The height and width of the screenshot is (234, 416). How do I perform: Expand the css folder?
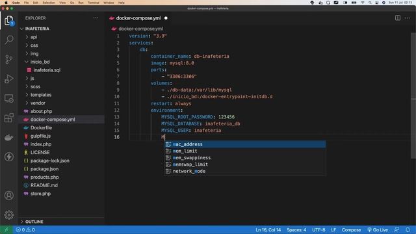(x=34, y=45)
